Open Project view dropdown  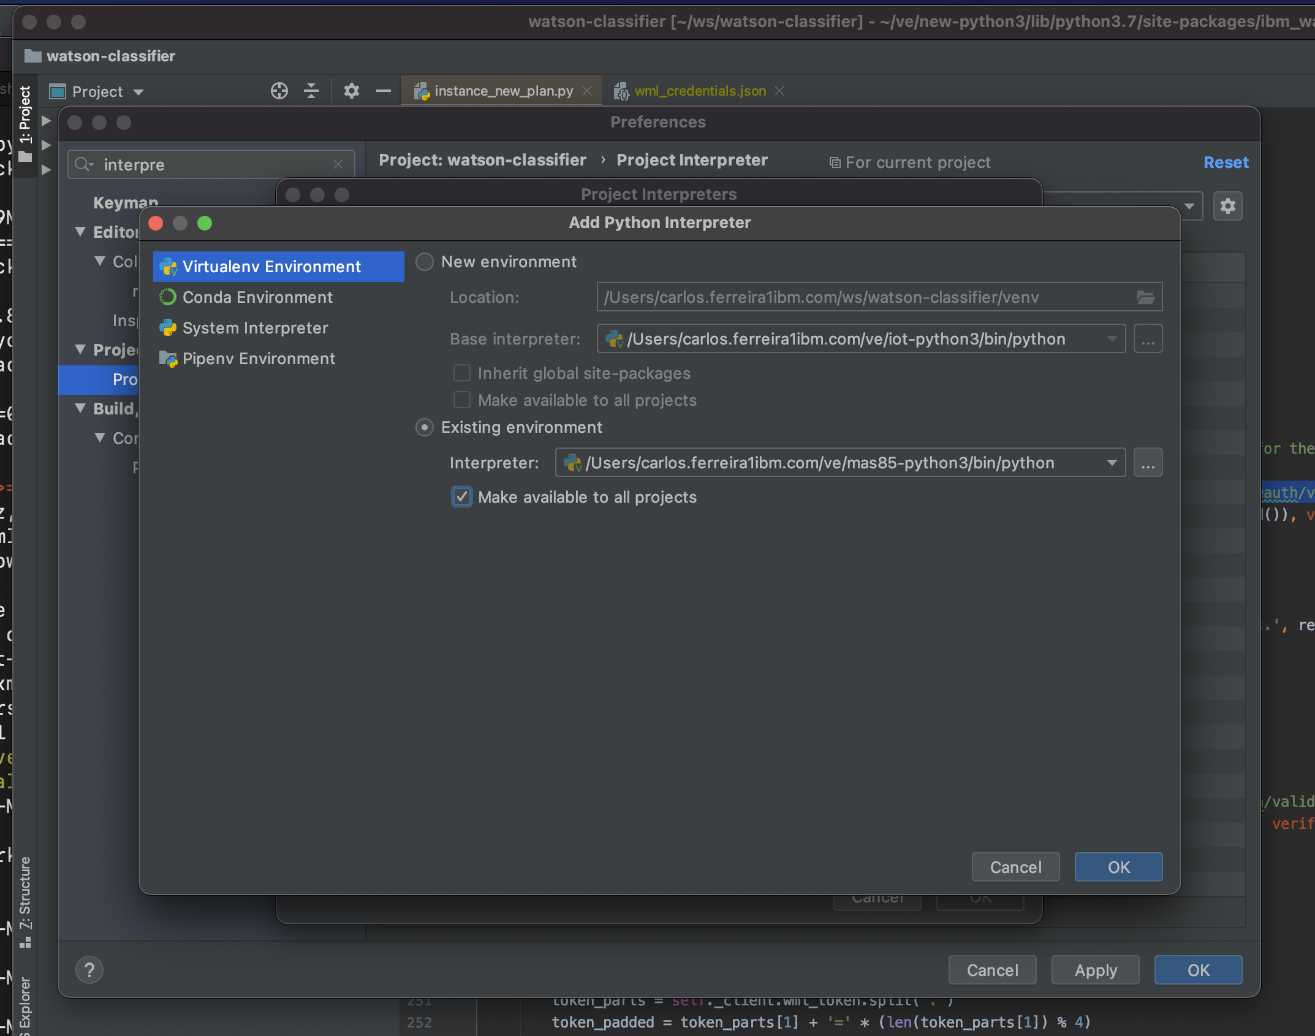tap(138, 92)
